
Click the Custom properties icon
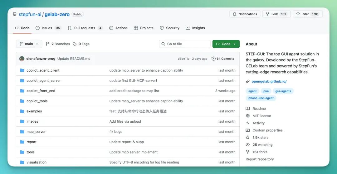coord(247,130)
